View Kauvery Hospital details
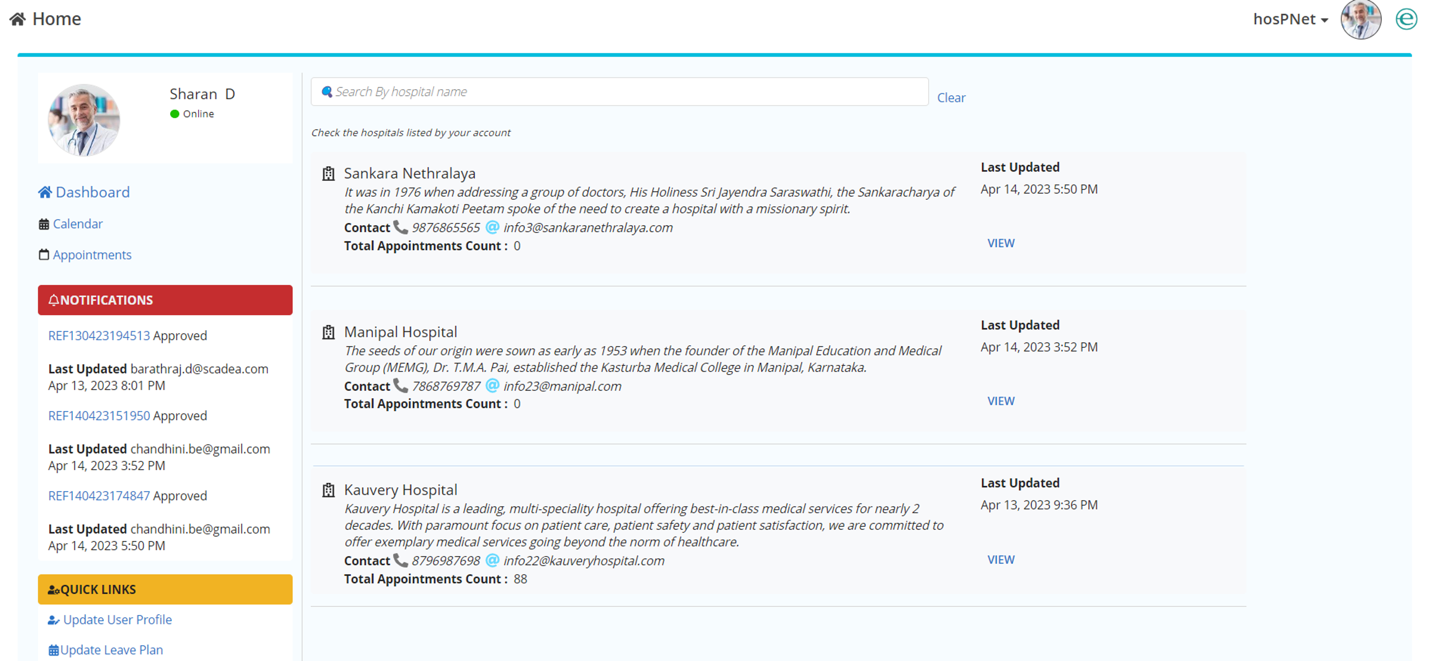The width and height of the screenshot is (1429, 661). [x=1000, y=559]
